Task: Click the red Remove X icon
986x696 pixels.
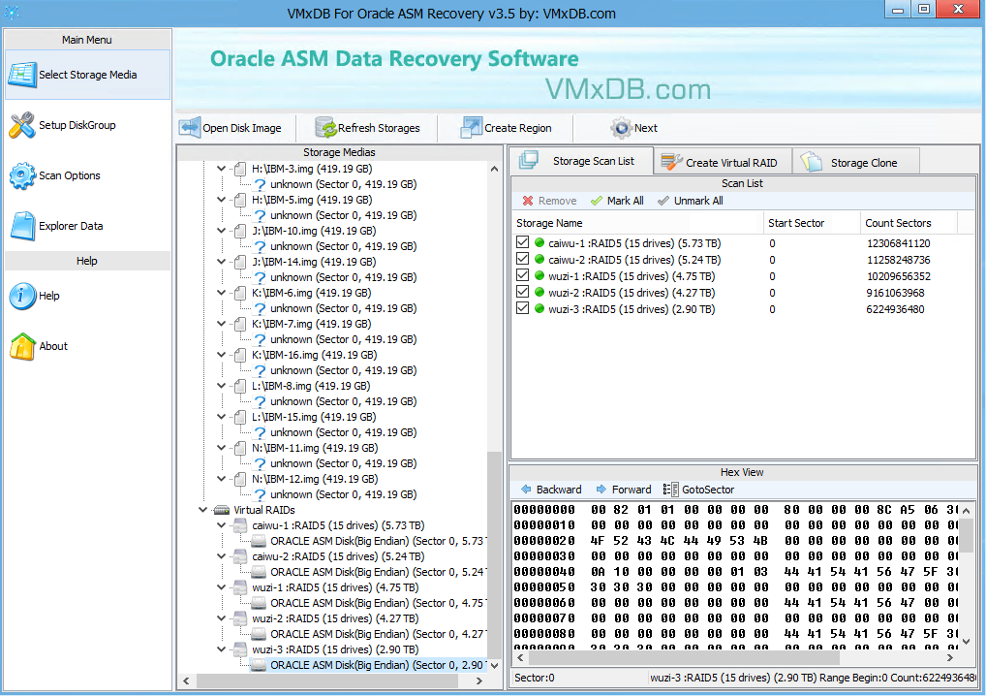Action: (528, 201)
